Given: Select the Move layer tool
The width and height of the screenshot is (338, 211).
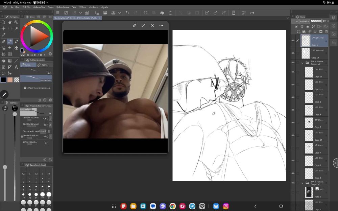Looking at the screenshot, I should coord(3,28).
